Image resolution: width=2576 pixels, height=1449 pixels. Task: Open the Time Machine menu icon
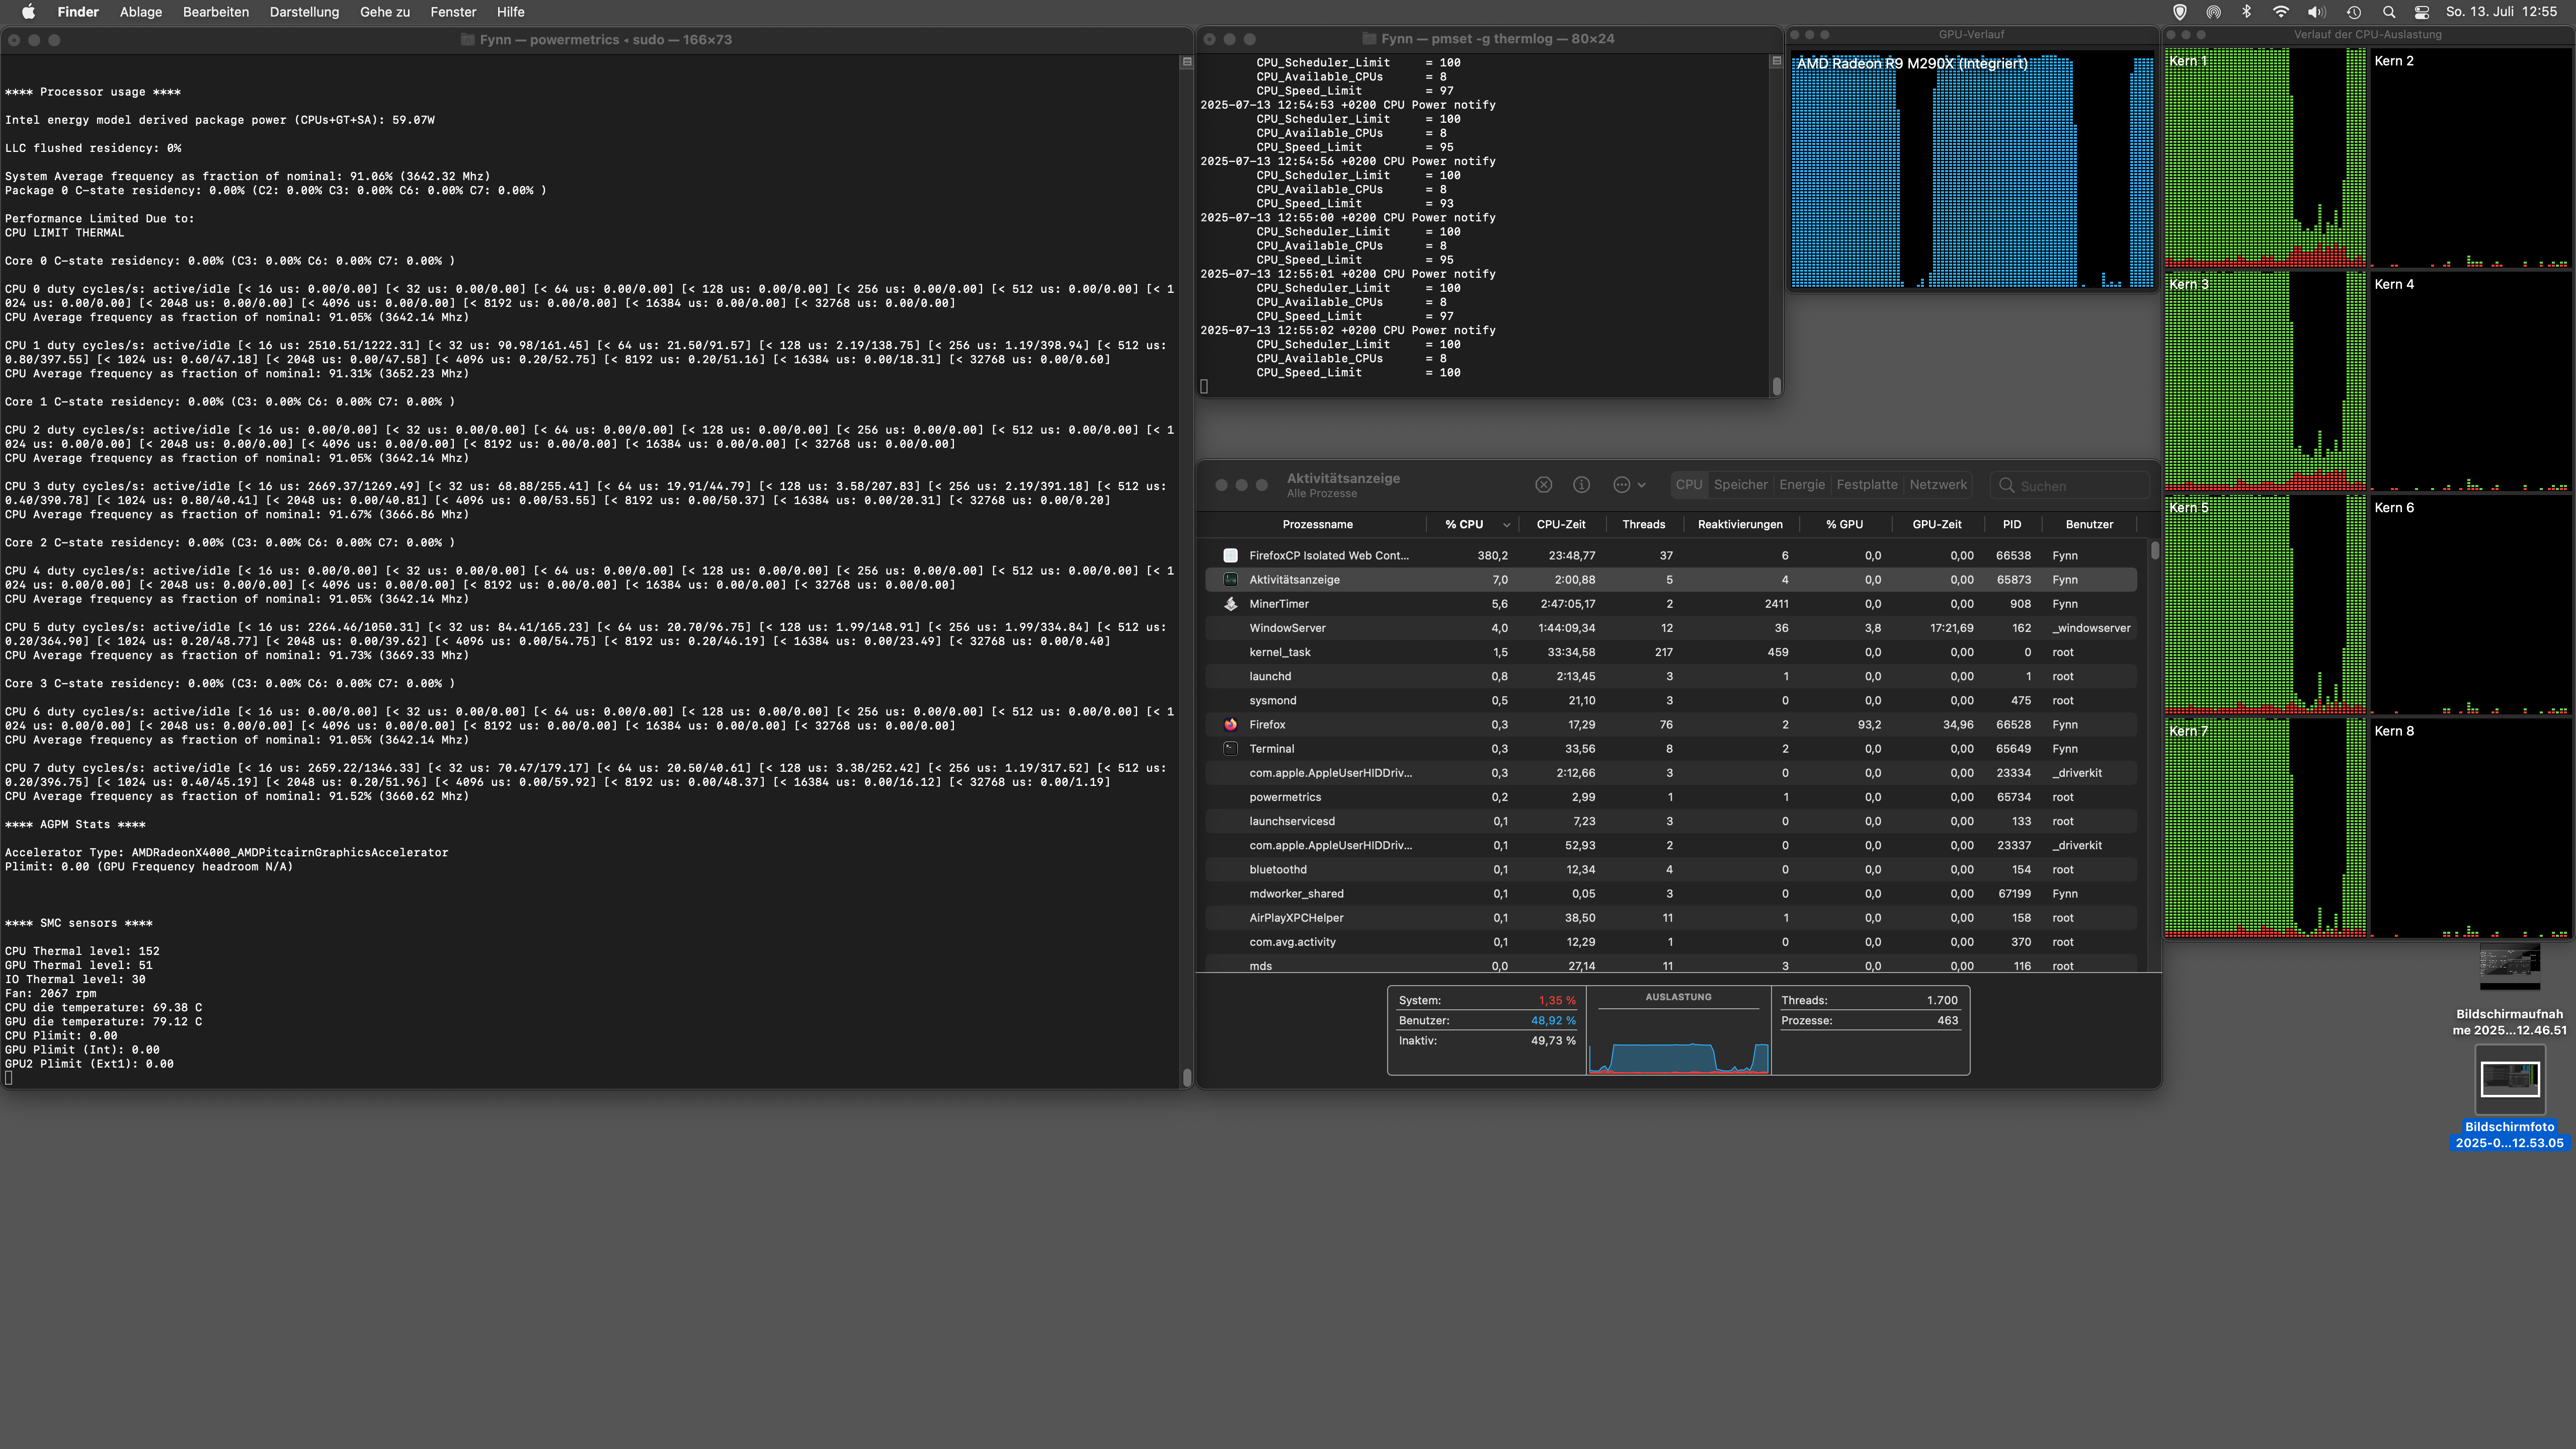2354,12
